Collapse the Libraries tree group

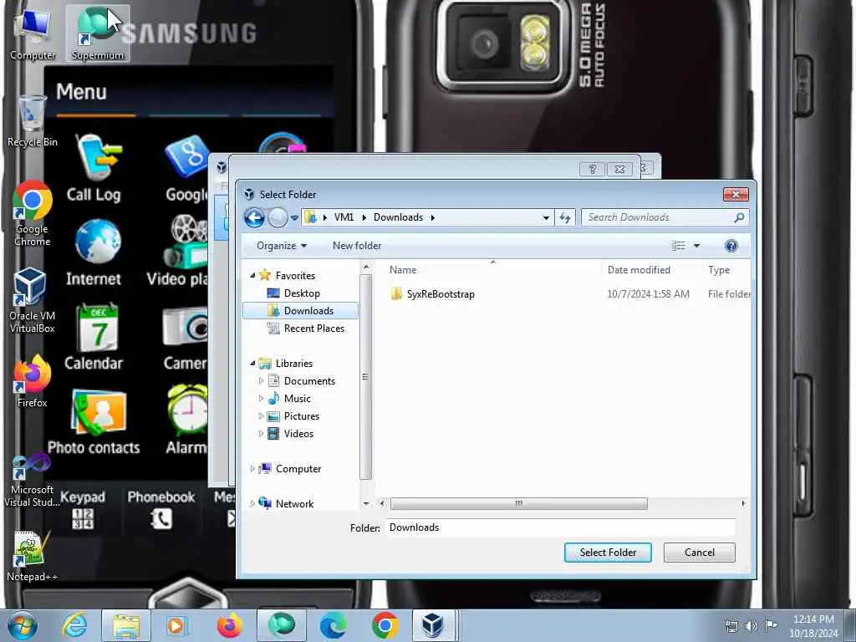[252, 364]
